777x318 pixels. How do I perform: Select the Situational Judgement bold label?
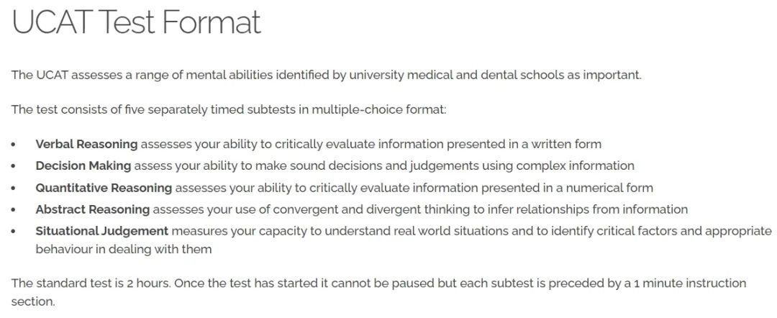coord(102,232)
